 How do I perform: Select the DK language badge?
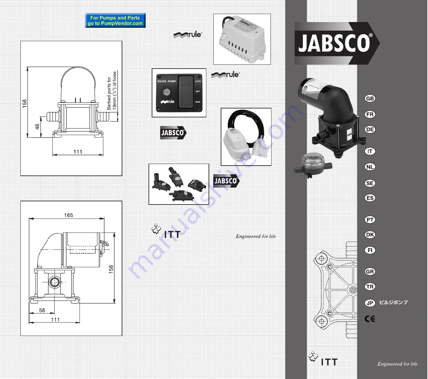(370, 235)
